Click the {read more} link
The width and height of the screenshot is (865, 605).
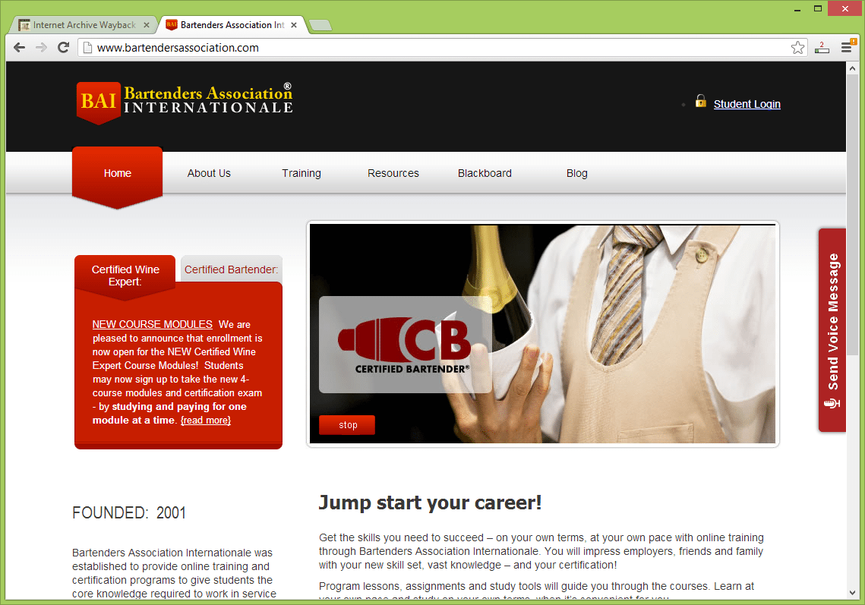pyautogui.click(x=206, y=421)
